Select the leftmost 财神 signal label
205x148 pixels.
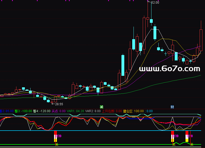coord(59,136)
